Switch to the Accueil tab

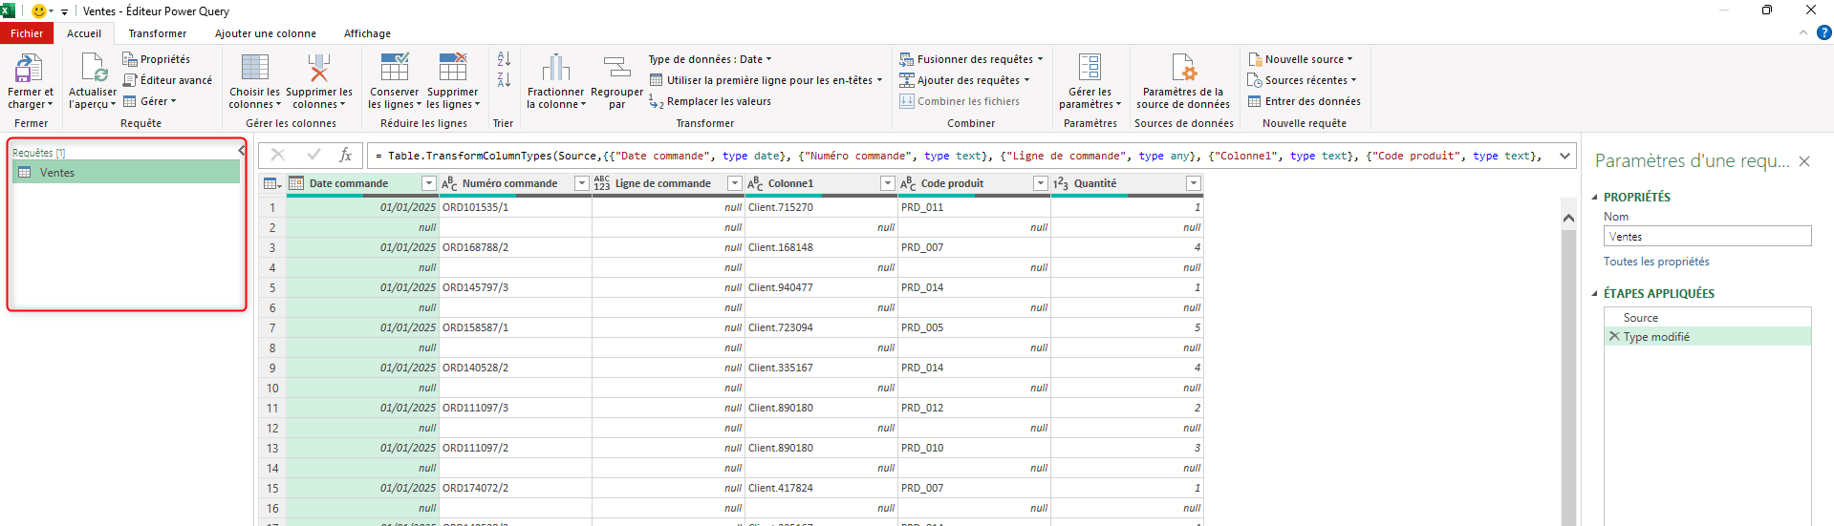pyautogui.click(x=84, y=33)
